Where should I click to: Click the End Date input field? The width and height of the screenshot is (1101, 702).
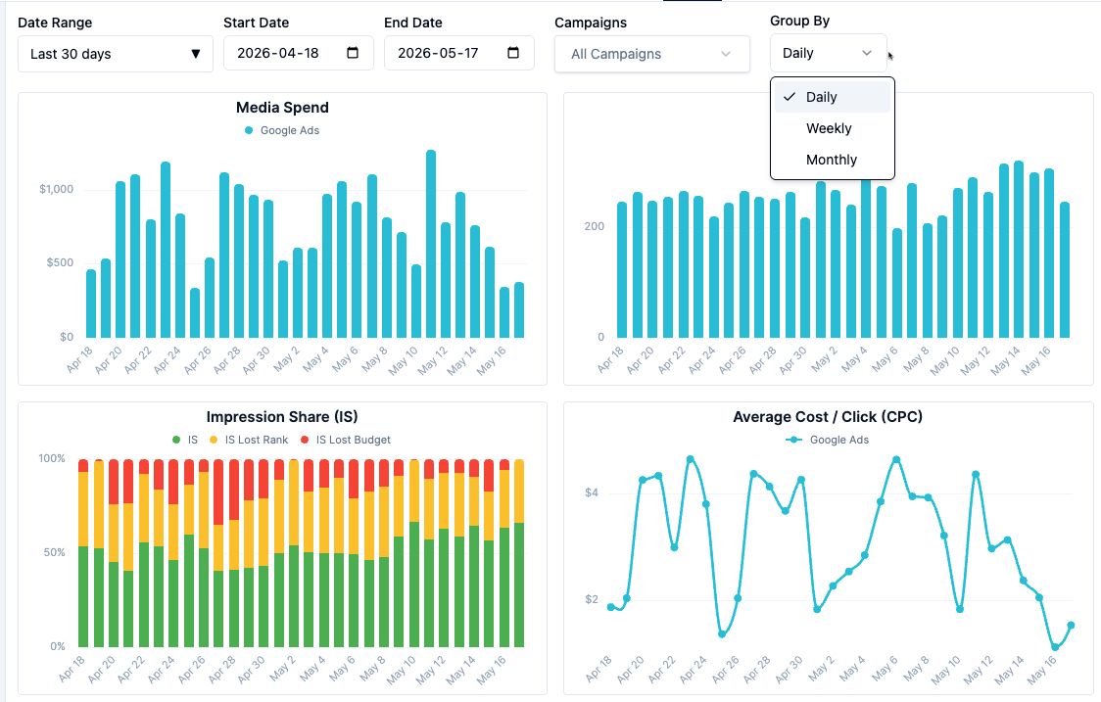[458, 53]
